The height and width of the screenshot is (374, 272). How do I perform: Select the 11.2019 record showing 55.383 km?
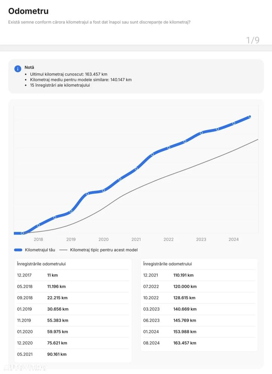[x=73, y=320]
